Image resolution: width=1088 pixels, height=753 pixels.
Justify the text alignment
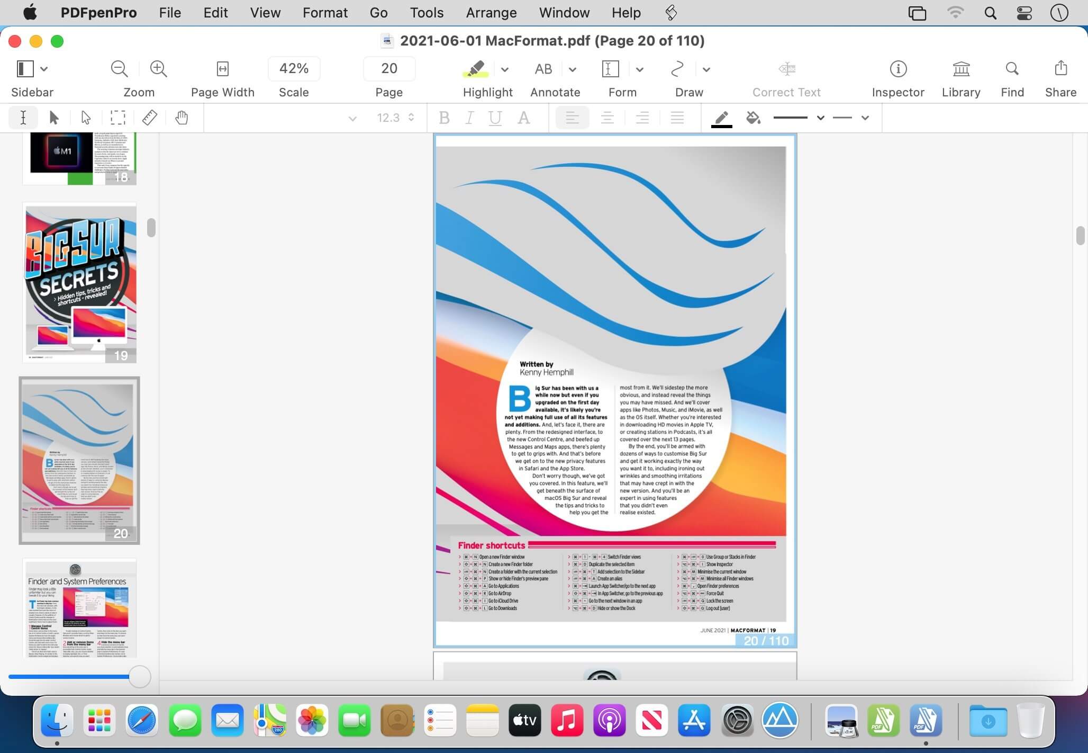point(677,118)
